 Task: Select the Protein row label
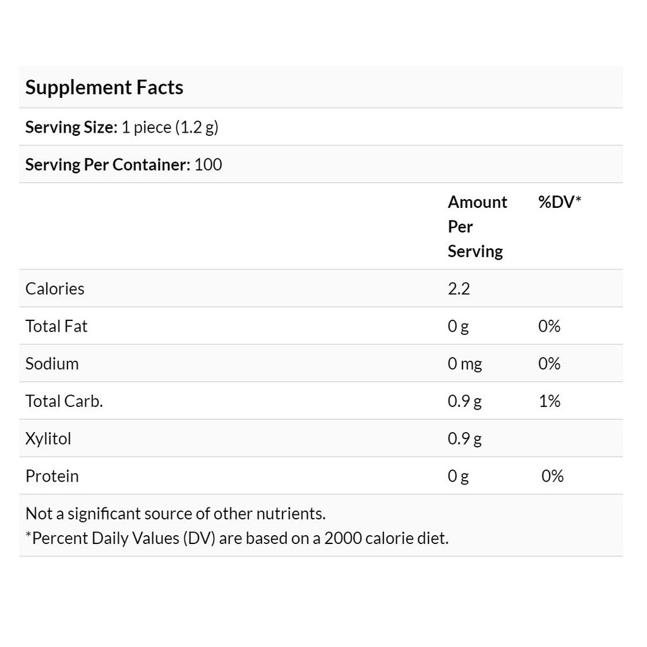52,476
